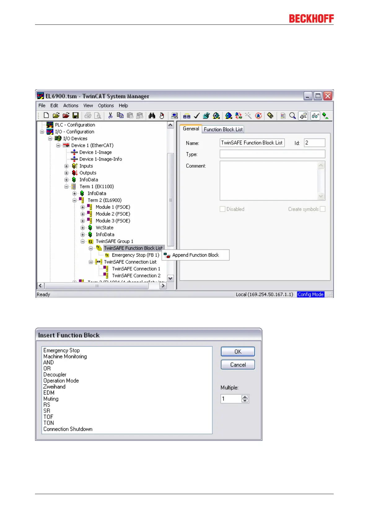Click the Activate Configuration toolbar icon
Screen dimensions: 369x522
[206, 116]
